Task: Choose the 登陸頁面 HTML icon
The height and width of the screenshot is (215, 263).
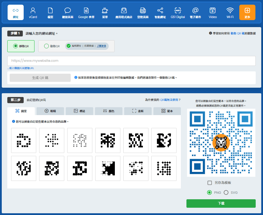Action: (x=143, y=12)
